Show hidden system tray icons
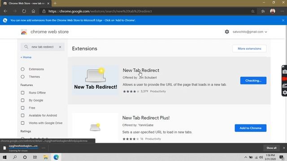287x161 pixels. click(x=246, y=157)
